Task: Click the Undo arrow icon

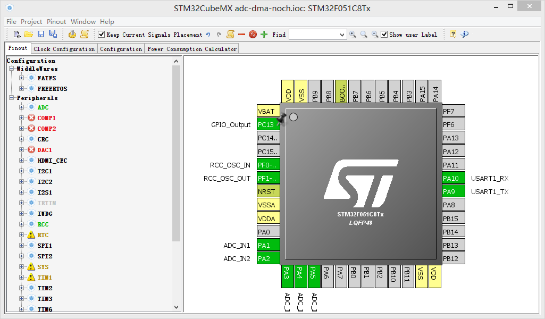Action: pos(208,35)
